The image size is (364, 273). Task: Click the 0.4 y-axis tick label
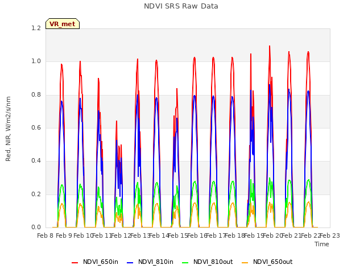[36, 161]
